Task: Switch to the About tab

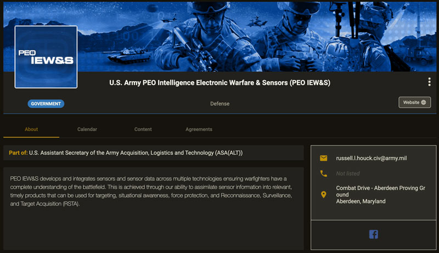Action: click(x=31, y=130)
